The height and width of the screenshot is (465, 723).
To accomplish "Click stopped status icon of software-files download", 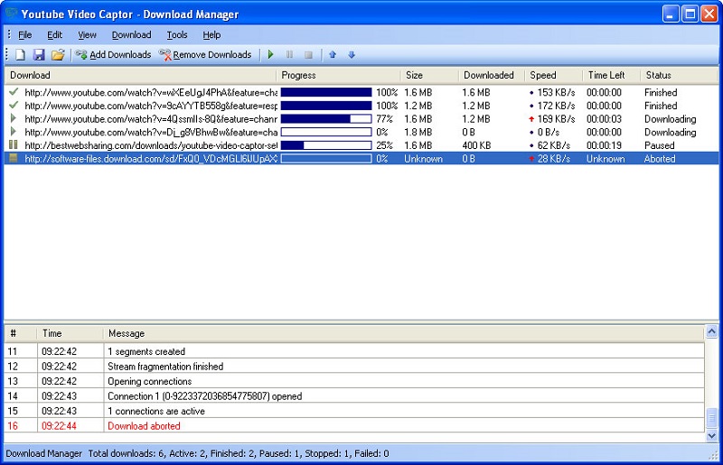I will 14,158.
